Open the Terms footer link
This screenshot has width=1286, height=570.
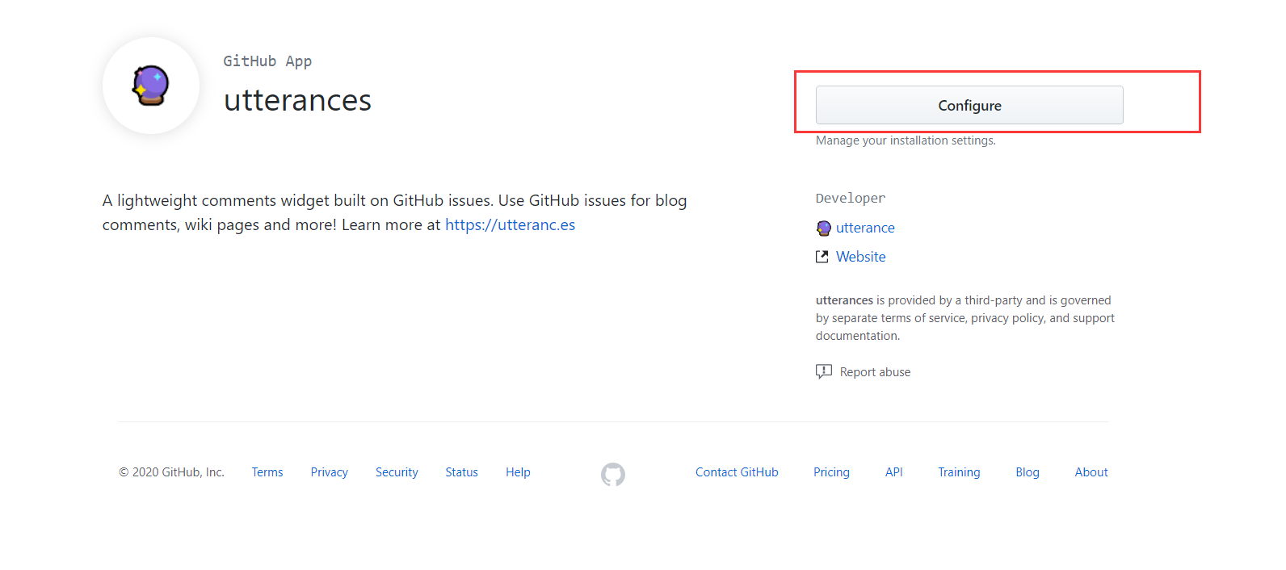[x=267, y=472]
